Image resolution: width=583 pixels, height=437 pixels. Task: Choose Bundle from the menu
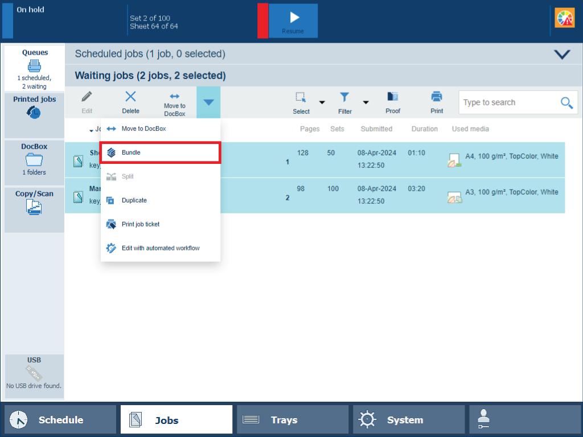[x=160, y=153]
